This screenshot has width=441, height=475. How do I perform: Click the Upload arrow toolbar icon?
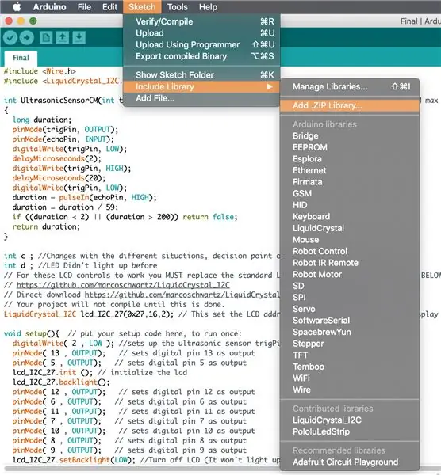click(27, 38)
